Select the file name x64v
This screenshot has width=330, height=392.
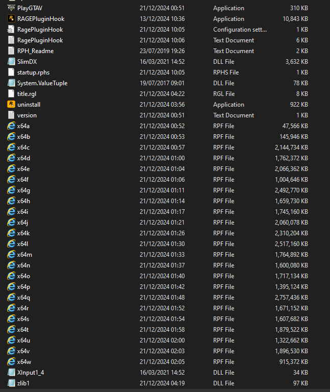coord(23,351)
